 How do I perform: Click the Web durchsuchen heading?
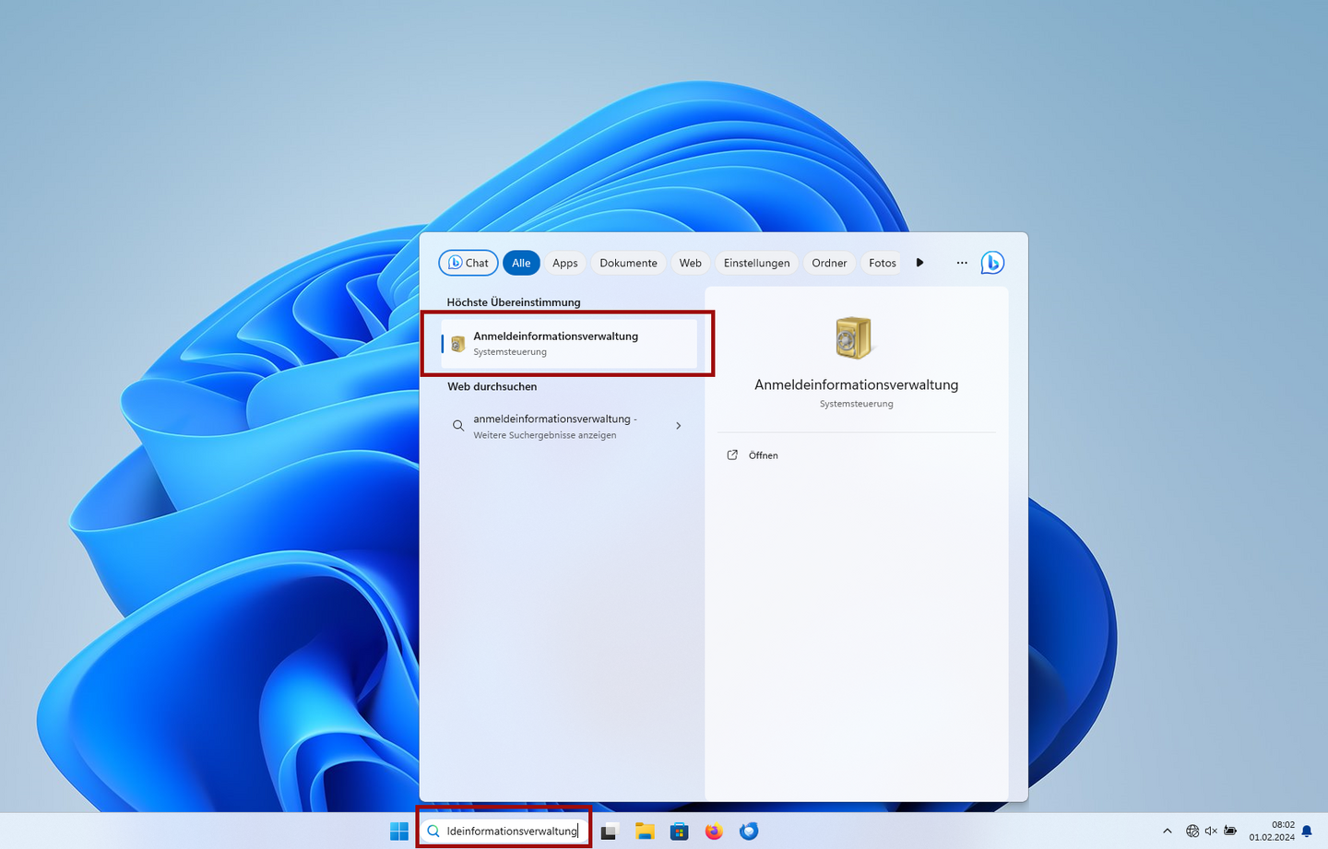[492, 386]
